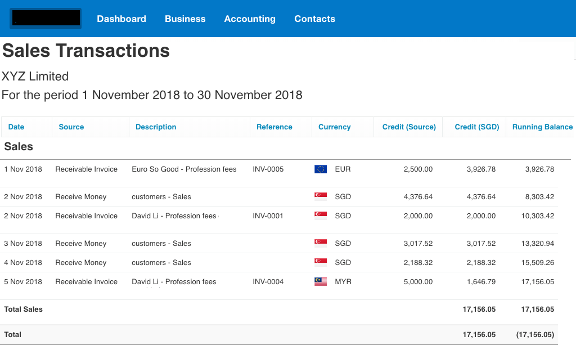Sort by the Running Balance column

coord(542,127)
